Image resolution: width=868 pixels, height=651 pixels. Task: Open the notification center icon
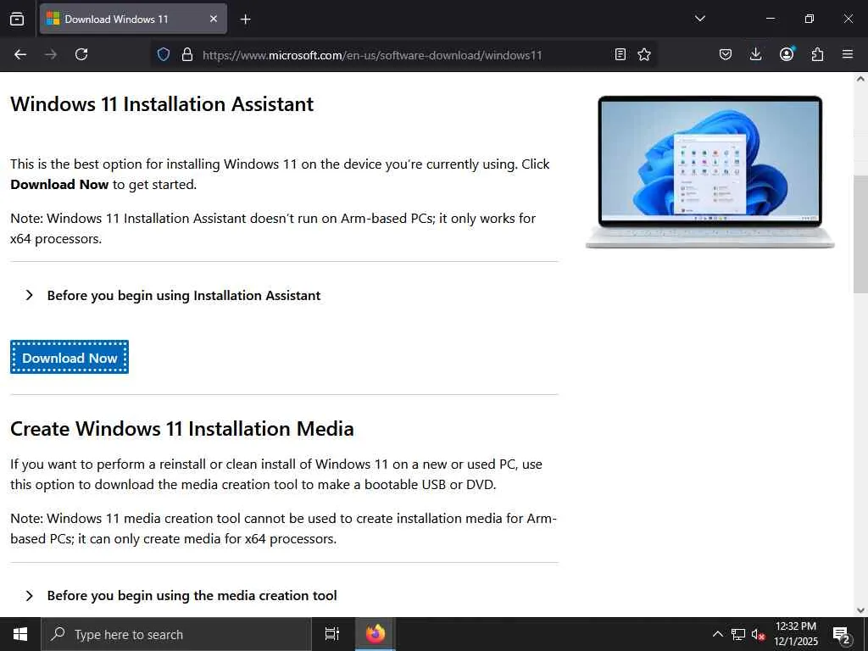(x=842, y=634)
